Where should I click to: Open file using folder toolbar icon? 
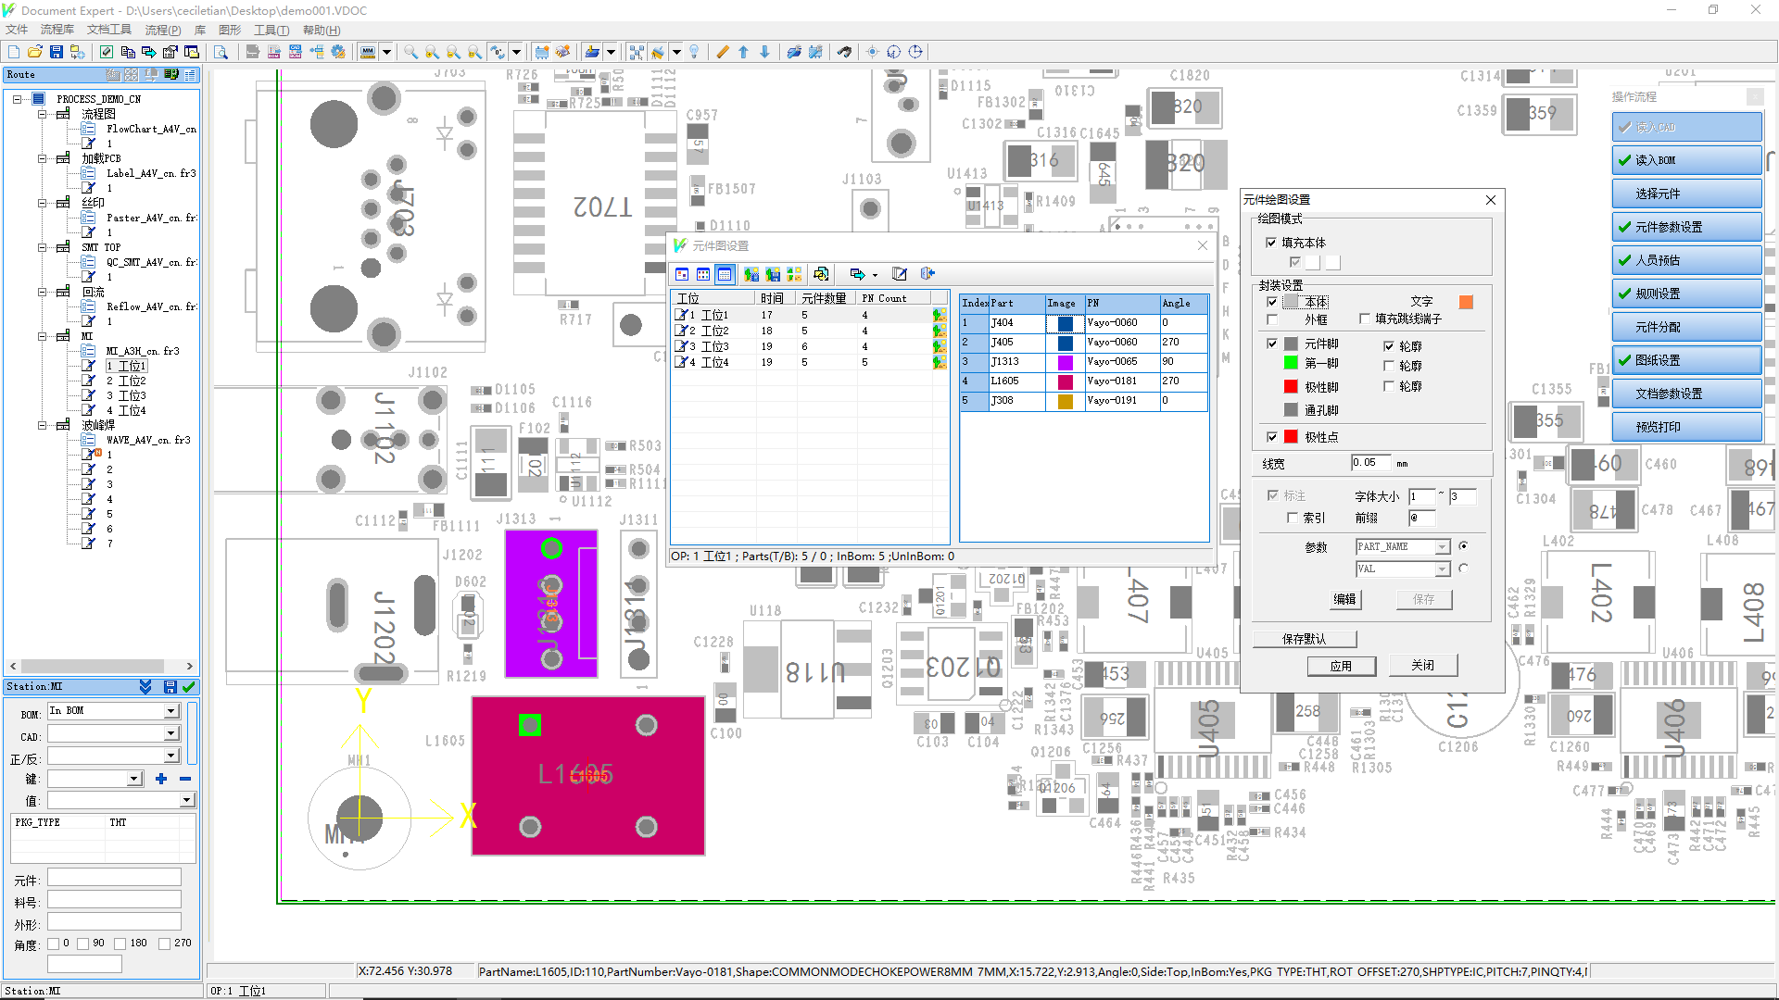point(35,52)
